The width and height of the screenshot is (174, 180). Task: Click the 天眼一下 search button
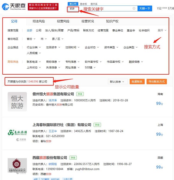145,8
